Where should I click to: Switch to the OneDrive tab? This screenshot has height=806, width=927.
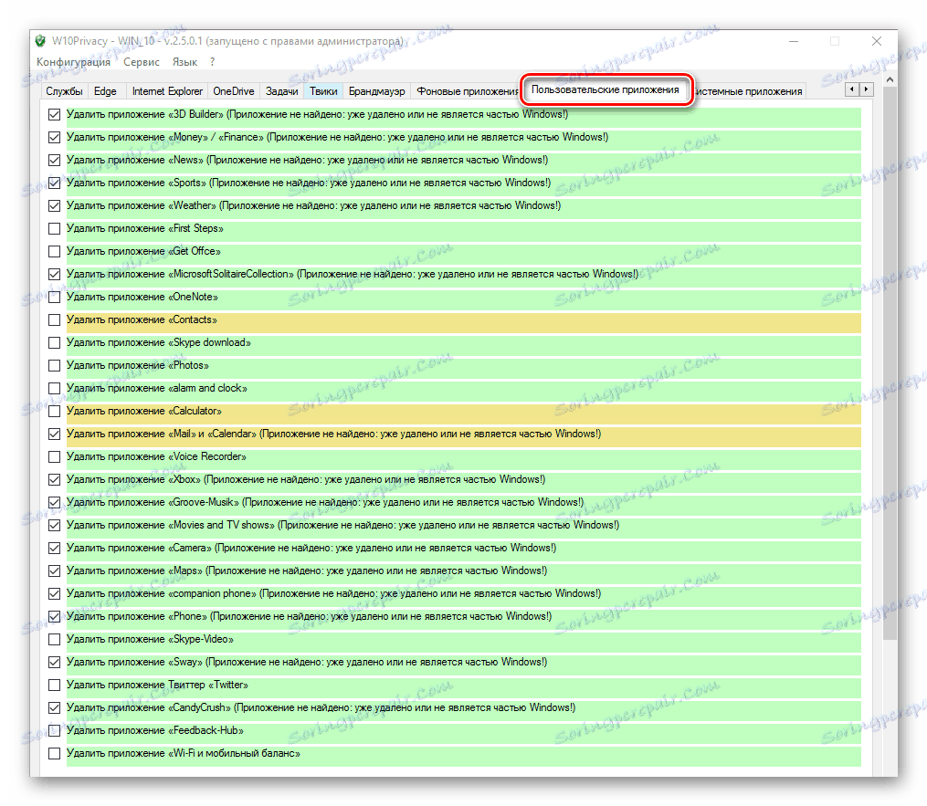click(234, 91)
